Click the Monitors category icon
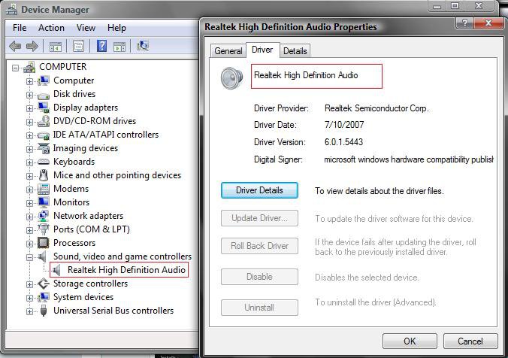This screenshot has height=358, width=508. tap(44, 202)
